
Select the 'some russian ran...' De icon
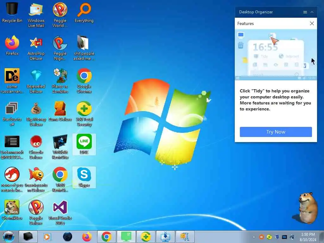12,81
